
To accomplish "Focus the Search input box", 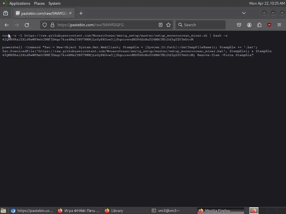I will (x=201, y=25).
